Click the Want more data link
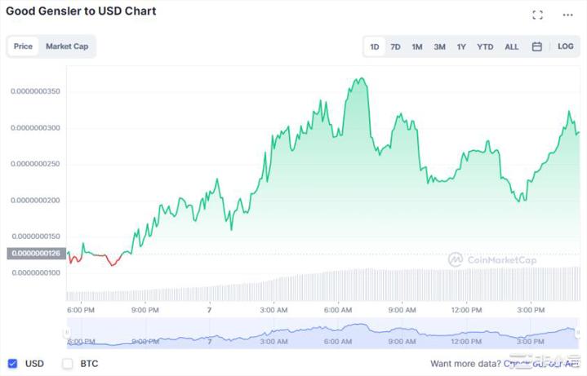This screenshot has width=587, height=376. [465, 364]
